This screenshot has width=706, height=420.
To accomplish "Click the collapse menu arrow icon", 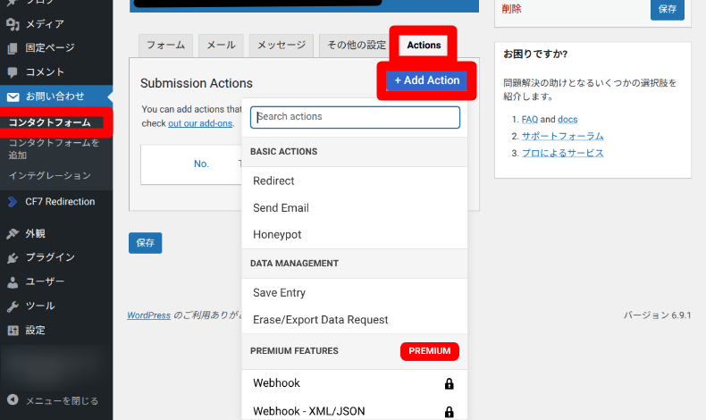I will coord(13,399).
